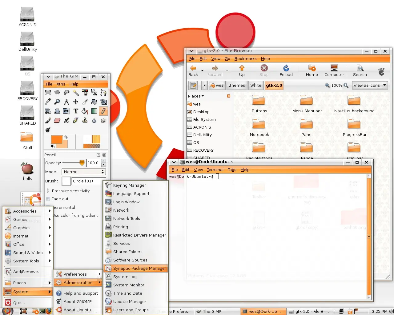
Task: Expand the Accessories submenu
Action: click(x=27, y=211)
